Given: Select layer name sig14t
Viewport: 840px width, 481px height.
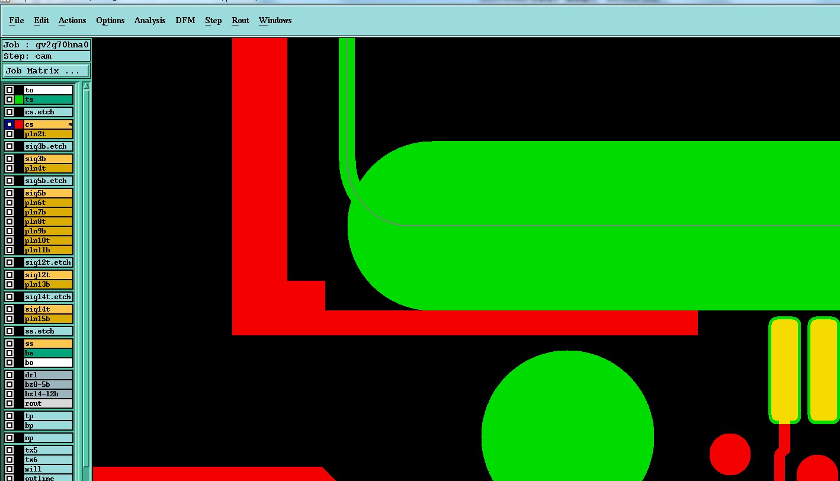Looking at the screenshot, I should tap(49, 309).
